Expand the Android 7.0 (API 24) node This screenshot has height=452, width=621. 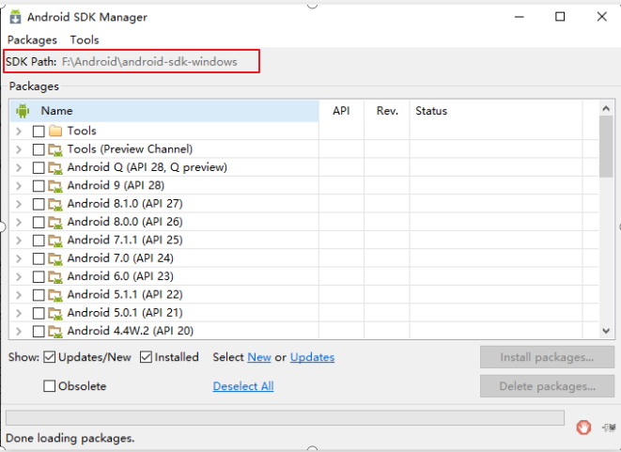pyautogui.click(x=19, y=258)
